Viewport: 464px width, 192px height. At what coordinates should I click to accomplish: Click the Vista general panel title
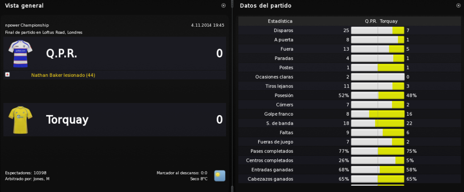[x=24, y=5]
